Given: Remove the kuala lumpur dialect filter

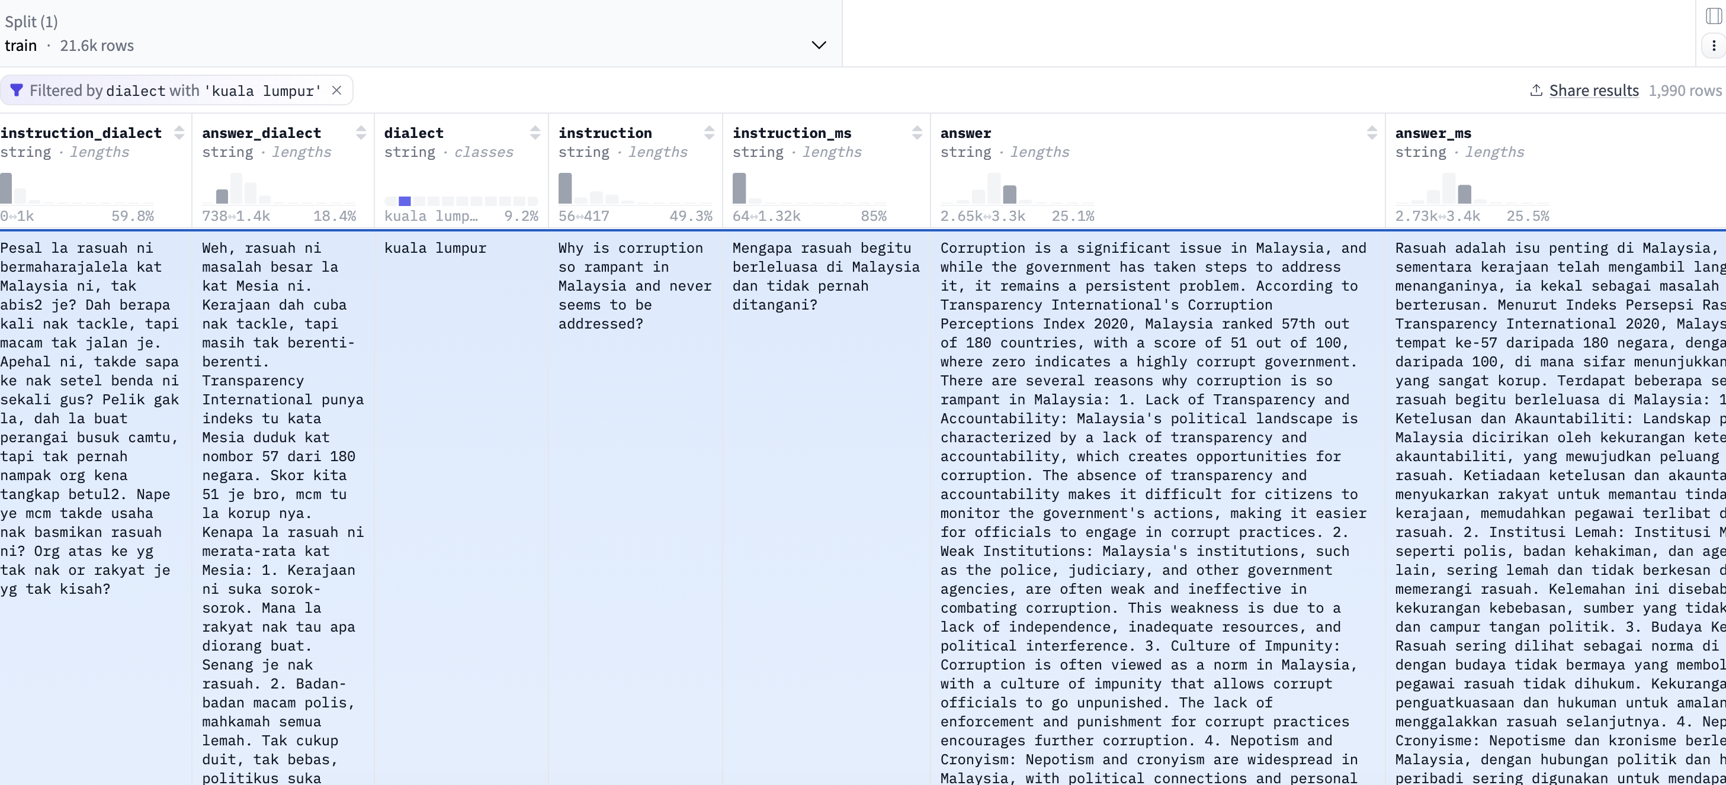Looking at the screenshot, I should (337, 91).
